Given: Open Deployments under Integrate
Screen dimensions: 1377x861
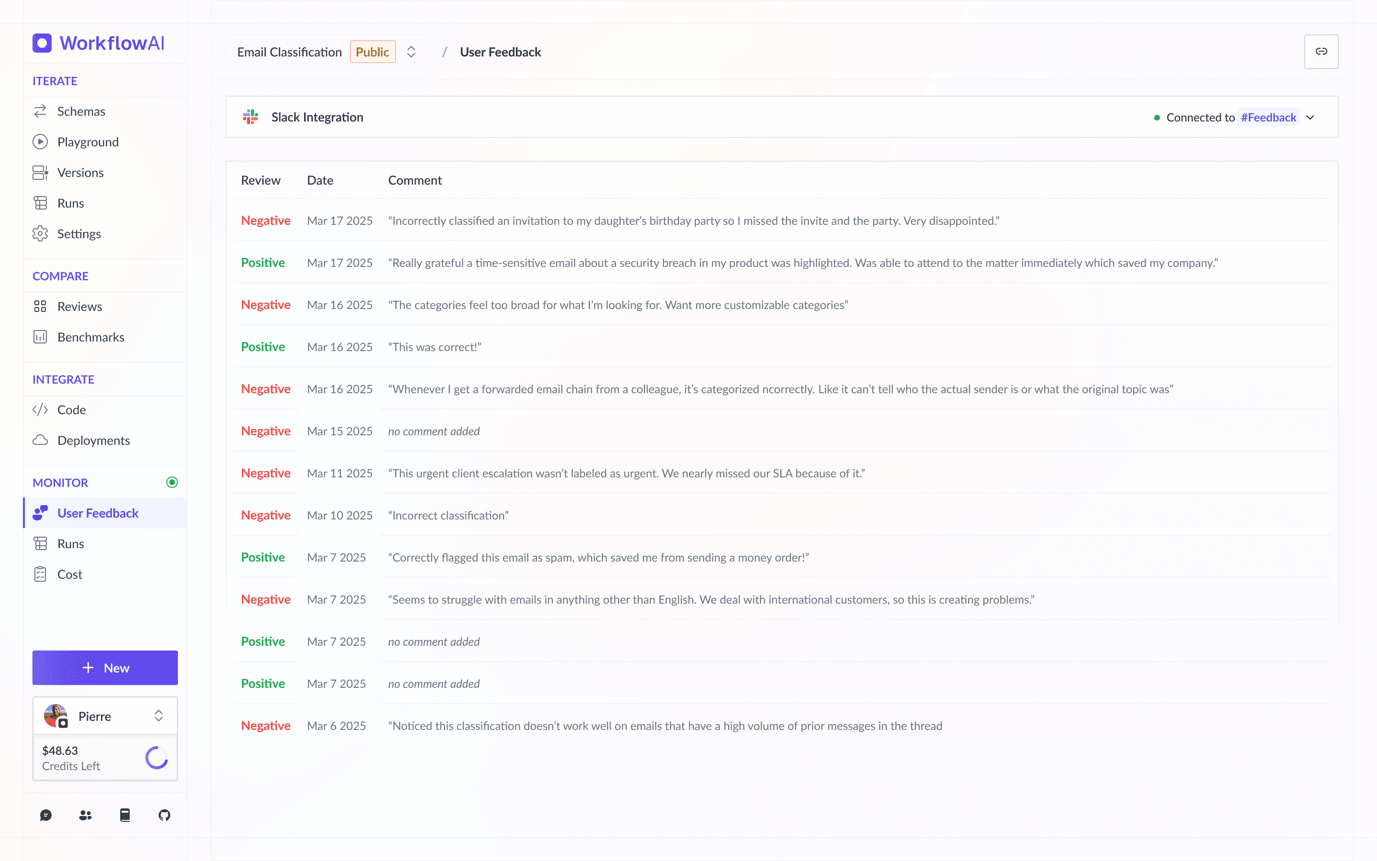Looking at the screenshot, I should pyautogui.click(x=93, y=440).
